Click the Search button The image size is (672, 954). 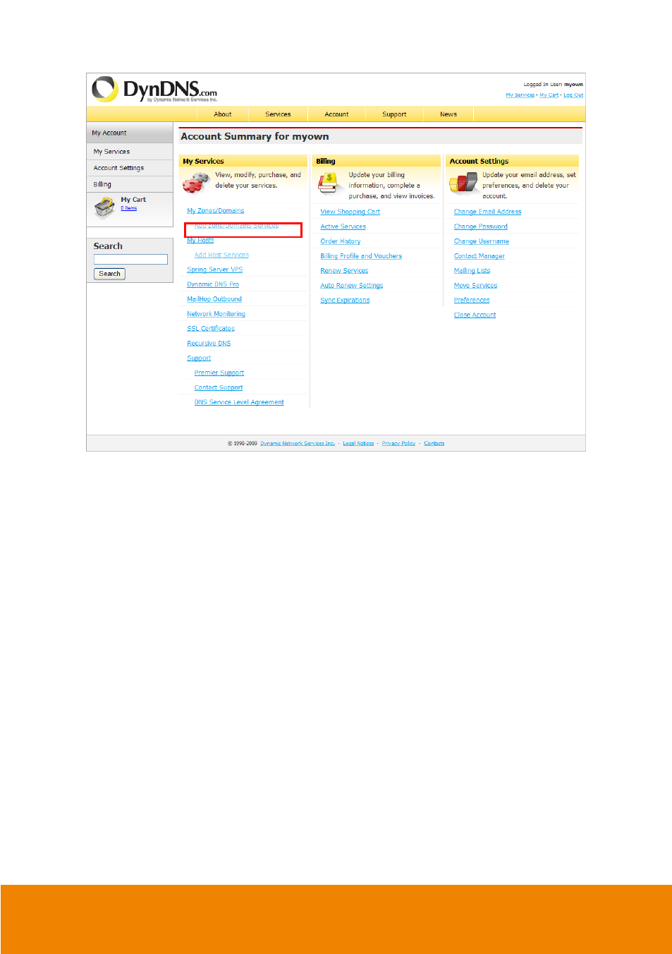pyautogui.click(x=109, y=274)
